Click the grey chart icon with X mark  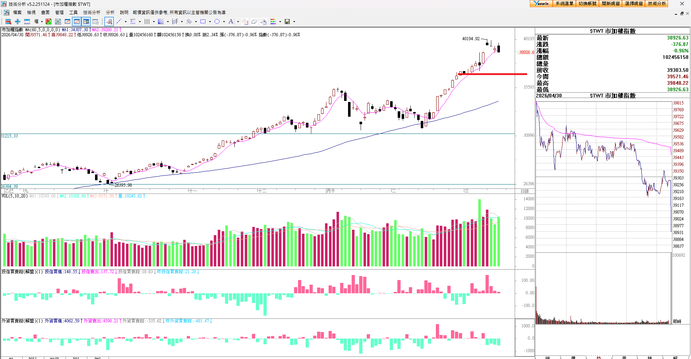pos(58,22)
